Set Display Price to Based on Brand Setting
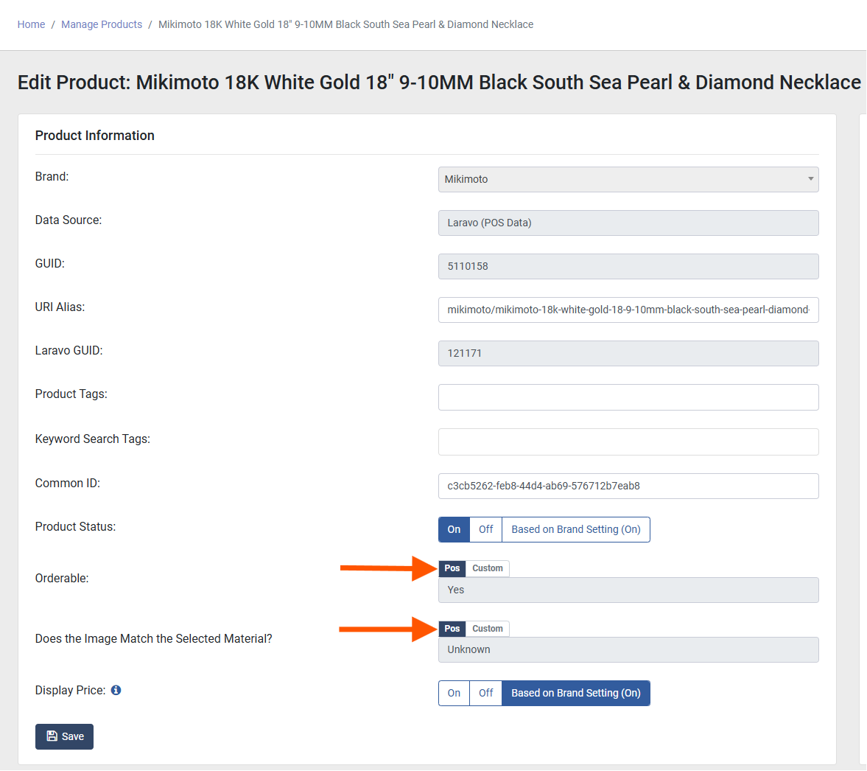This screenshot has height=771, width=867. (x=576, y=693)
